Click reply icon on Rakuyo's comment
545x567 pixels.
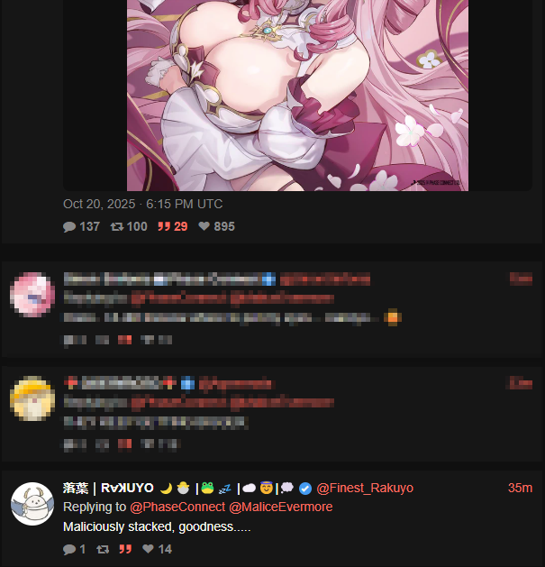pyautogui.click(x=69, y=549)
